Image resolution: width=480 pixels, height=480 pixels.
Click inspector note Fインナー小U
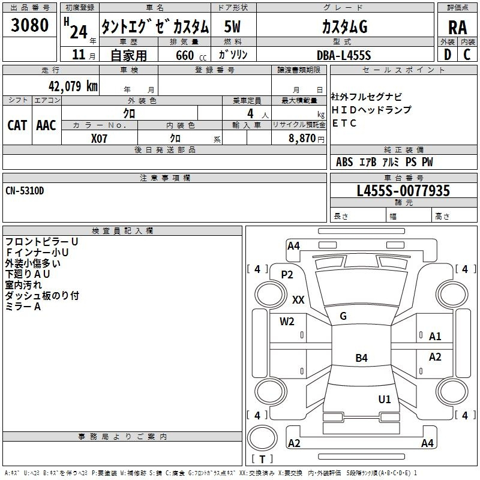tap(37, 252)
